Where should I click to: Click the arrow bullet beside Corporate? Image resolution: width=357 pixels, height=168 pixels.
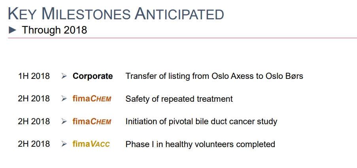64,76
